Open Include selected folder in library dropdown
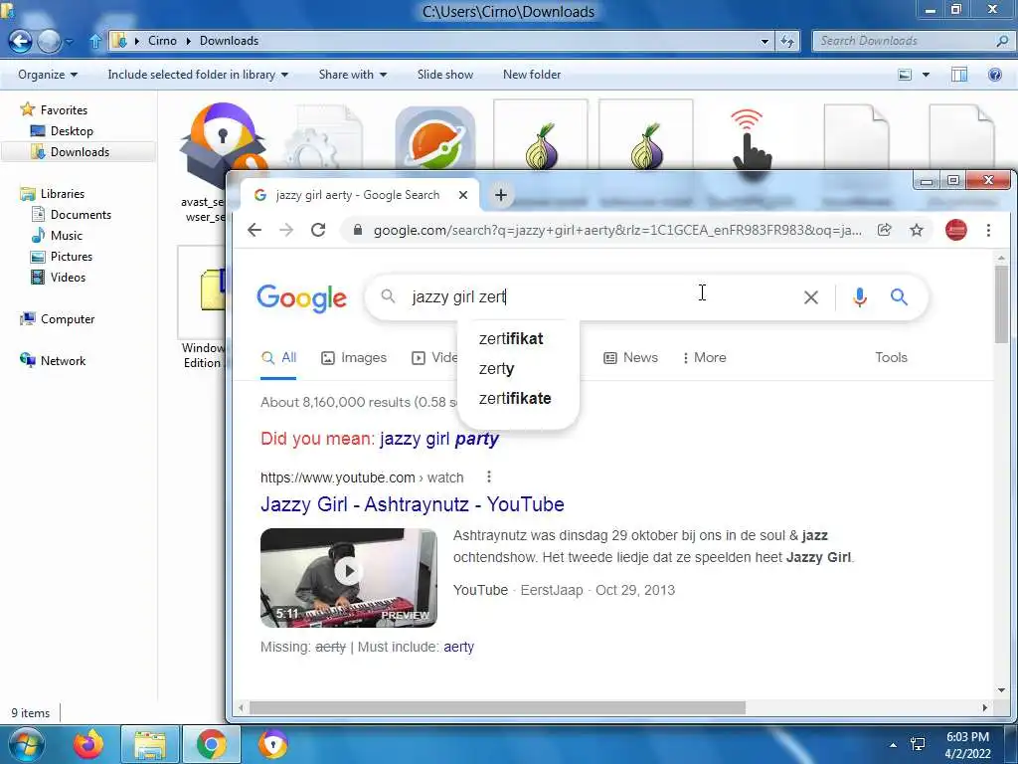 pyautogui.click(x=198, y=75)
